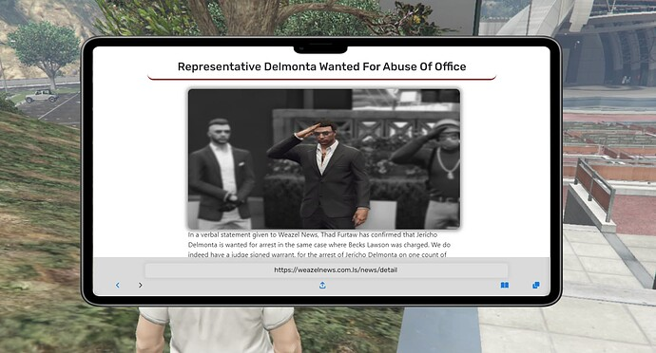656x353 pixels.
Task: Click the red underline beneath the headline
Action: 321,78
